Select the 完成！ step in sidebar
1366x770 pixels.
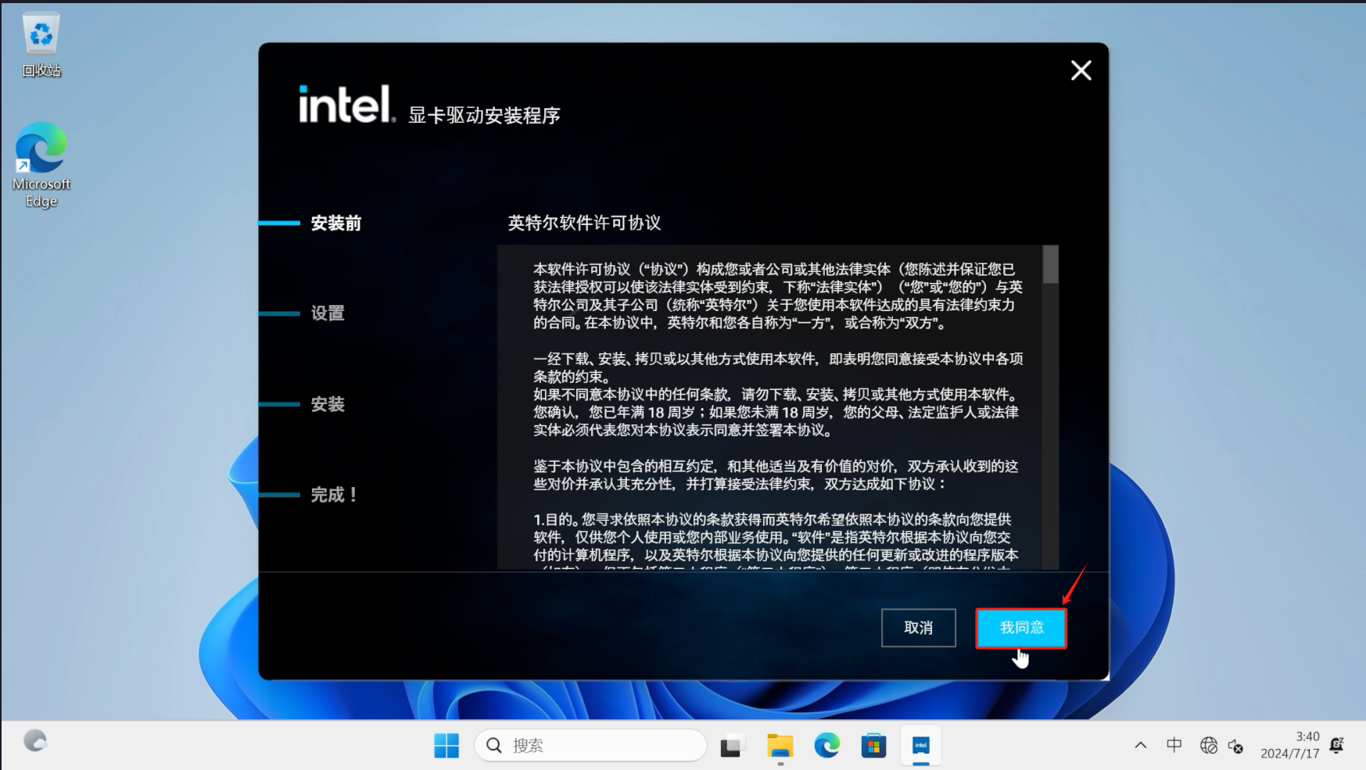(335, 495)
